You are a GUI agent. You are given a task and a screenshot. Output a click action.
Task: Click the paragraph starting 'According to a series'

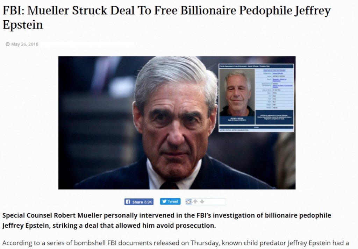tap(176, 243)
